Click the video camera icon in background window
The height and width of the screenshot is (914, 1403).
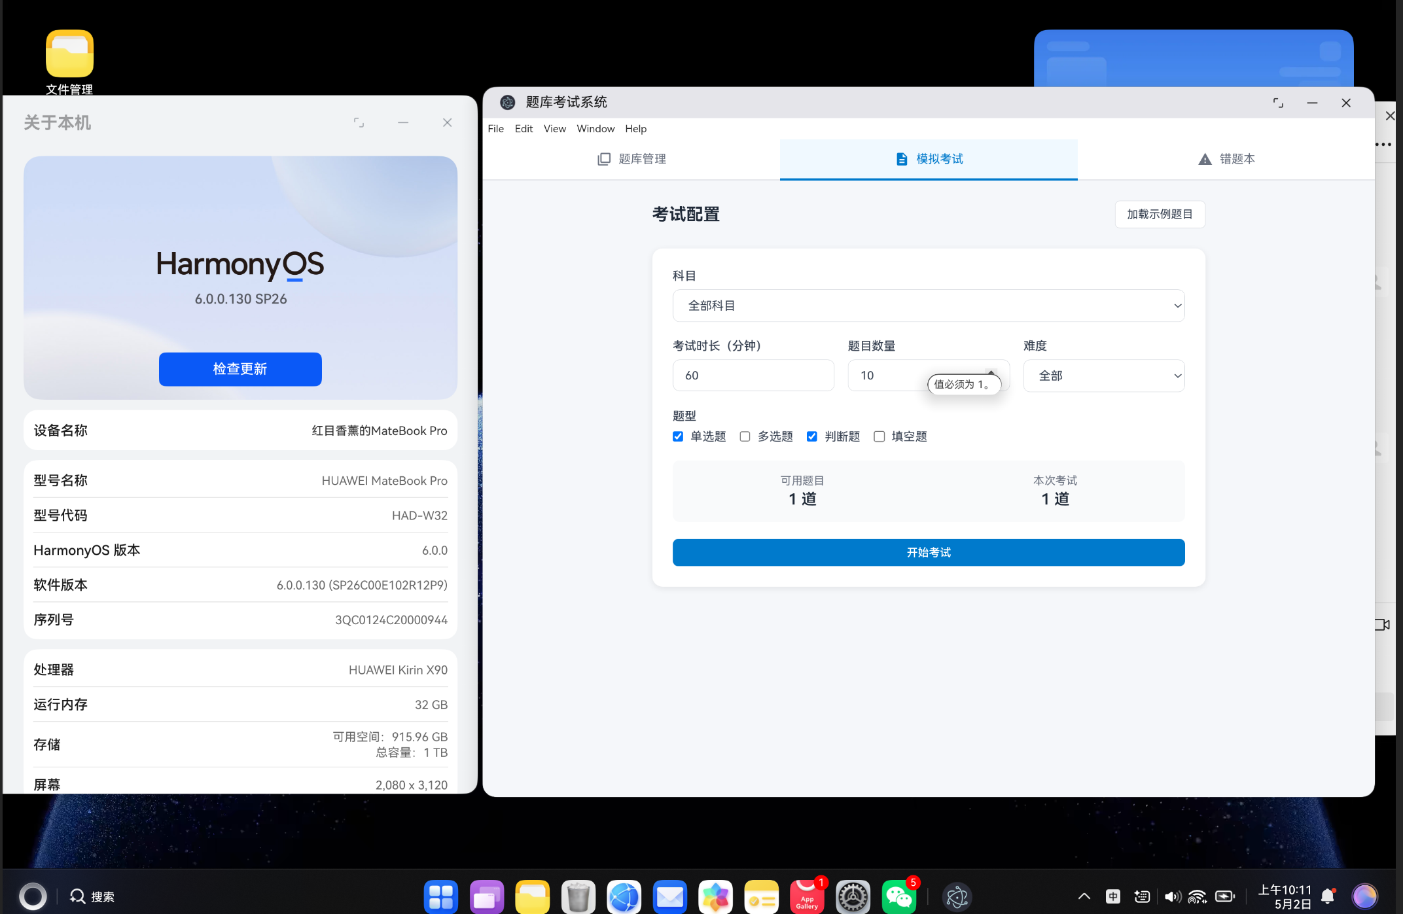1382,625
